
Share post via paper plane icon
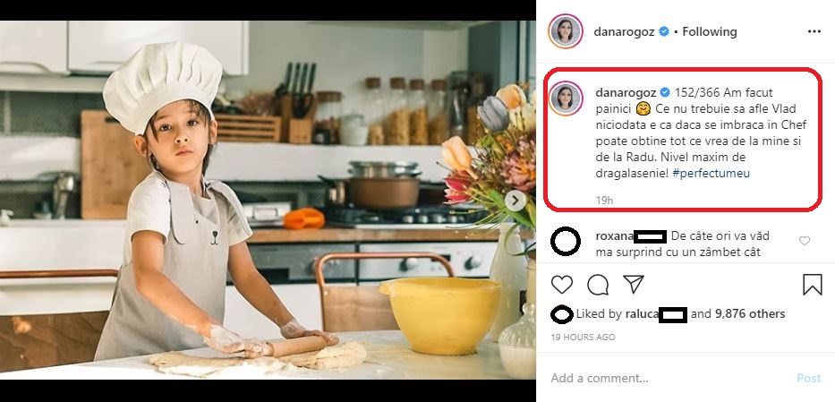click(633, 285)
